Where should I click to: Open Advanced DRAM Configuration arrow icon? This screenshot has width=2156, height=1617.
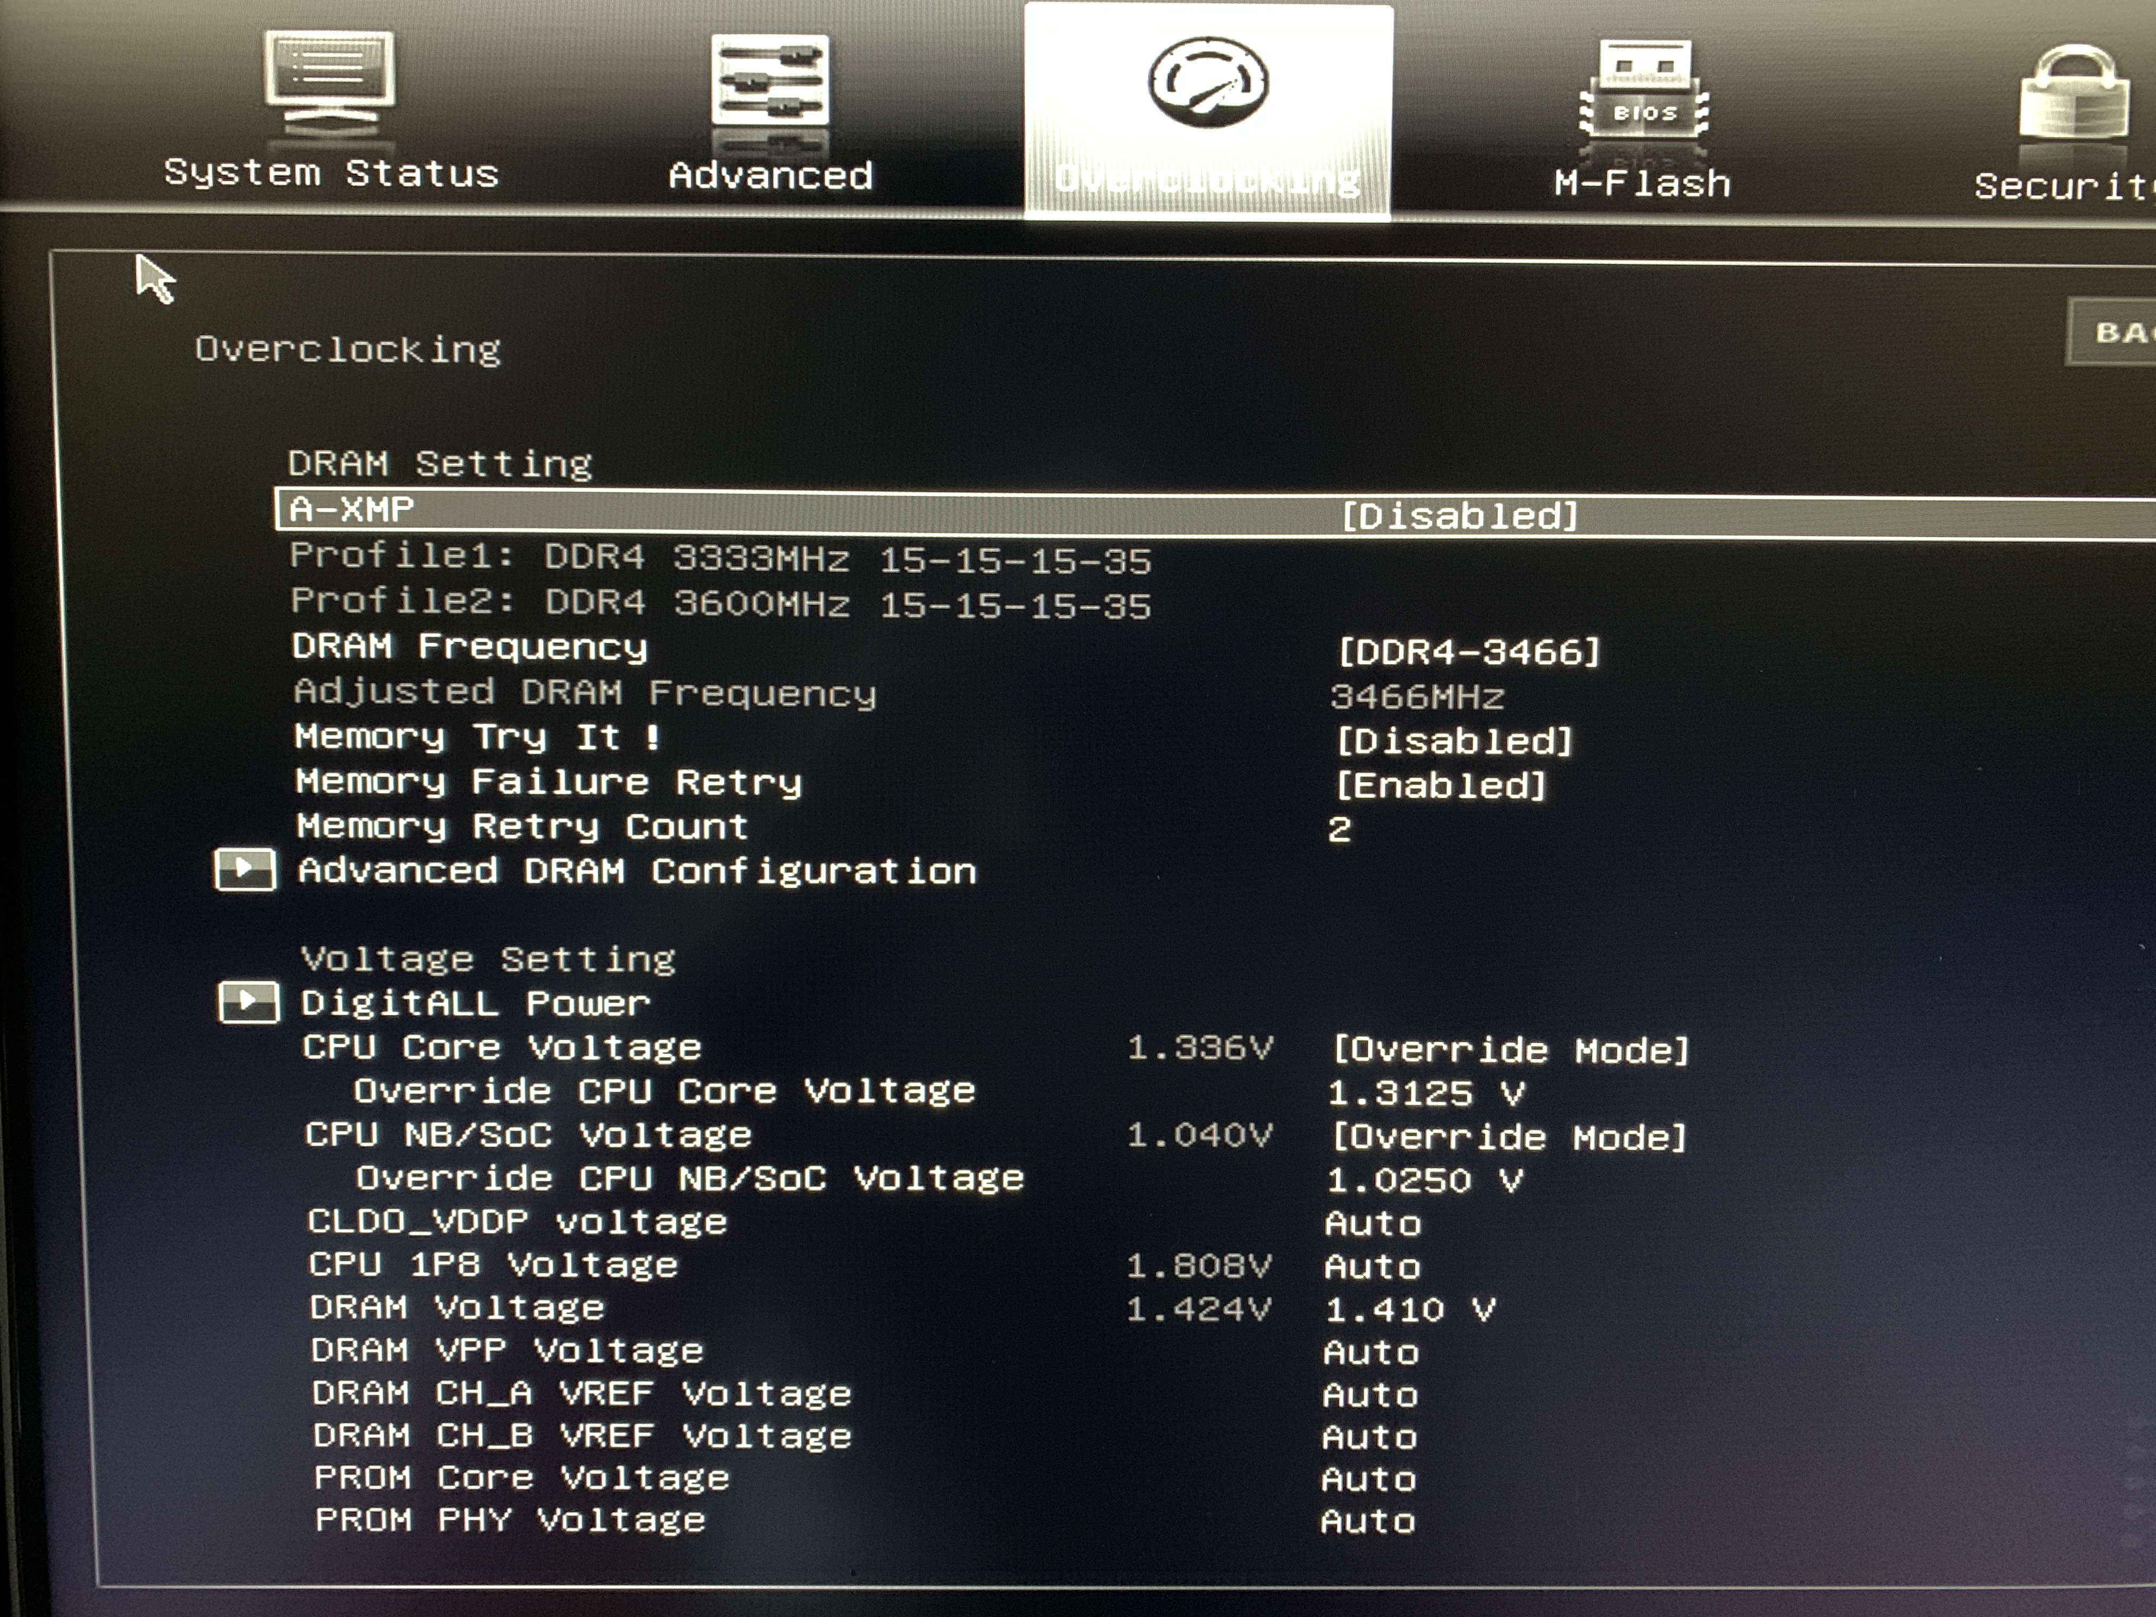(245, 869)
